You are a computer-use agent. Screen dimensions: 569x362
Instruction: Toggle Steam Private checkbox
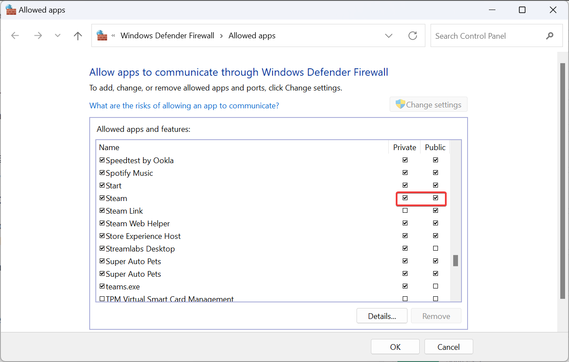click(x=405, y=198)
